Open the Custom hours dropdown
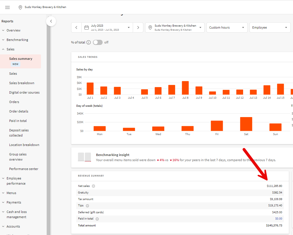 coord(227,27)
